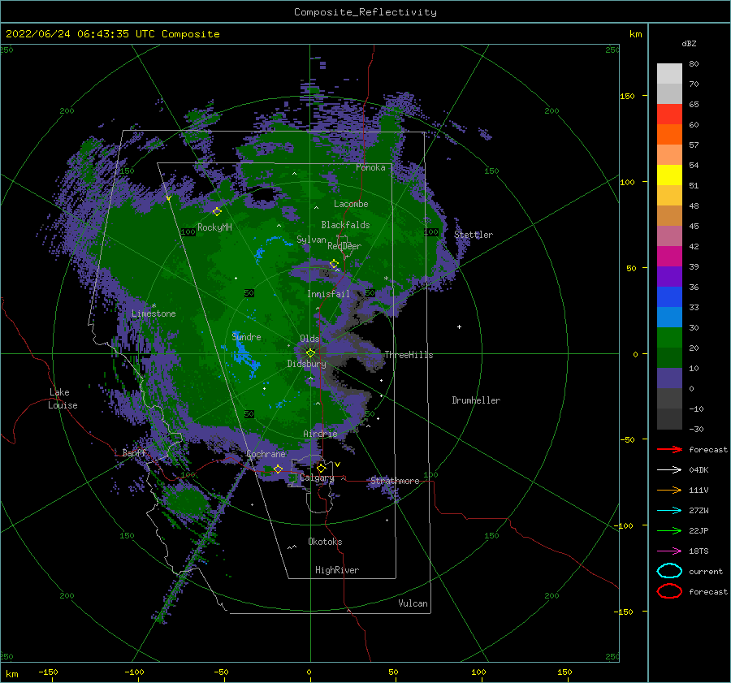
Task: Click the dBZ legend heading
Action: point(689,43)
